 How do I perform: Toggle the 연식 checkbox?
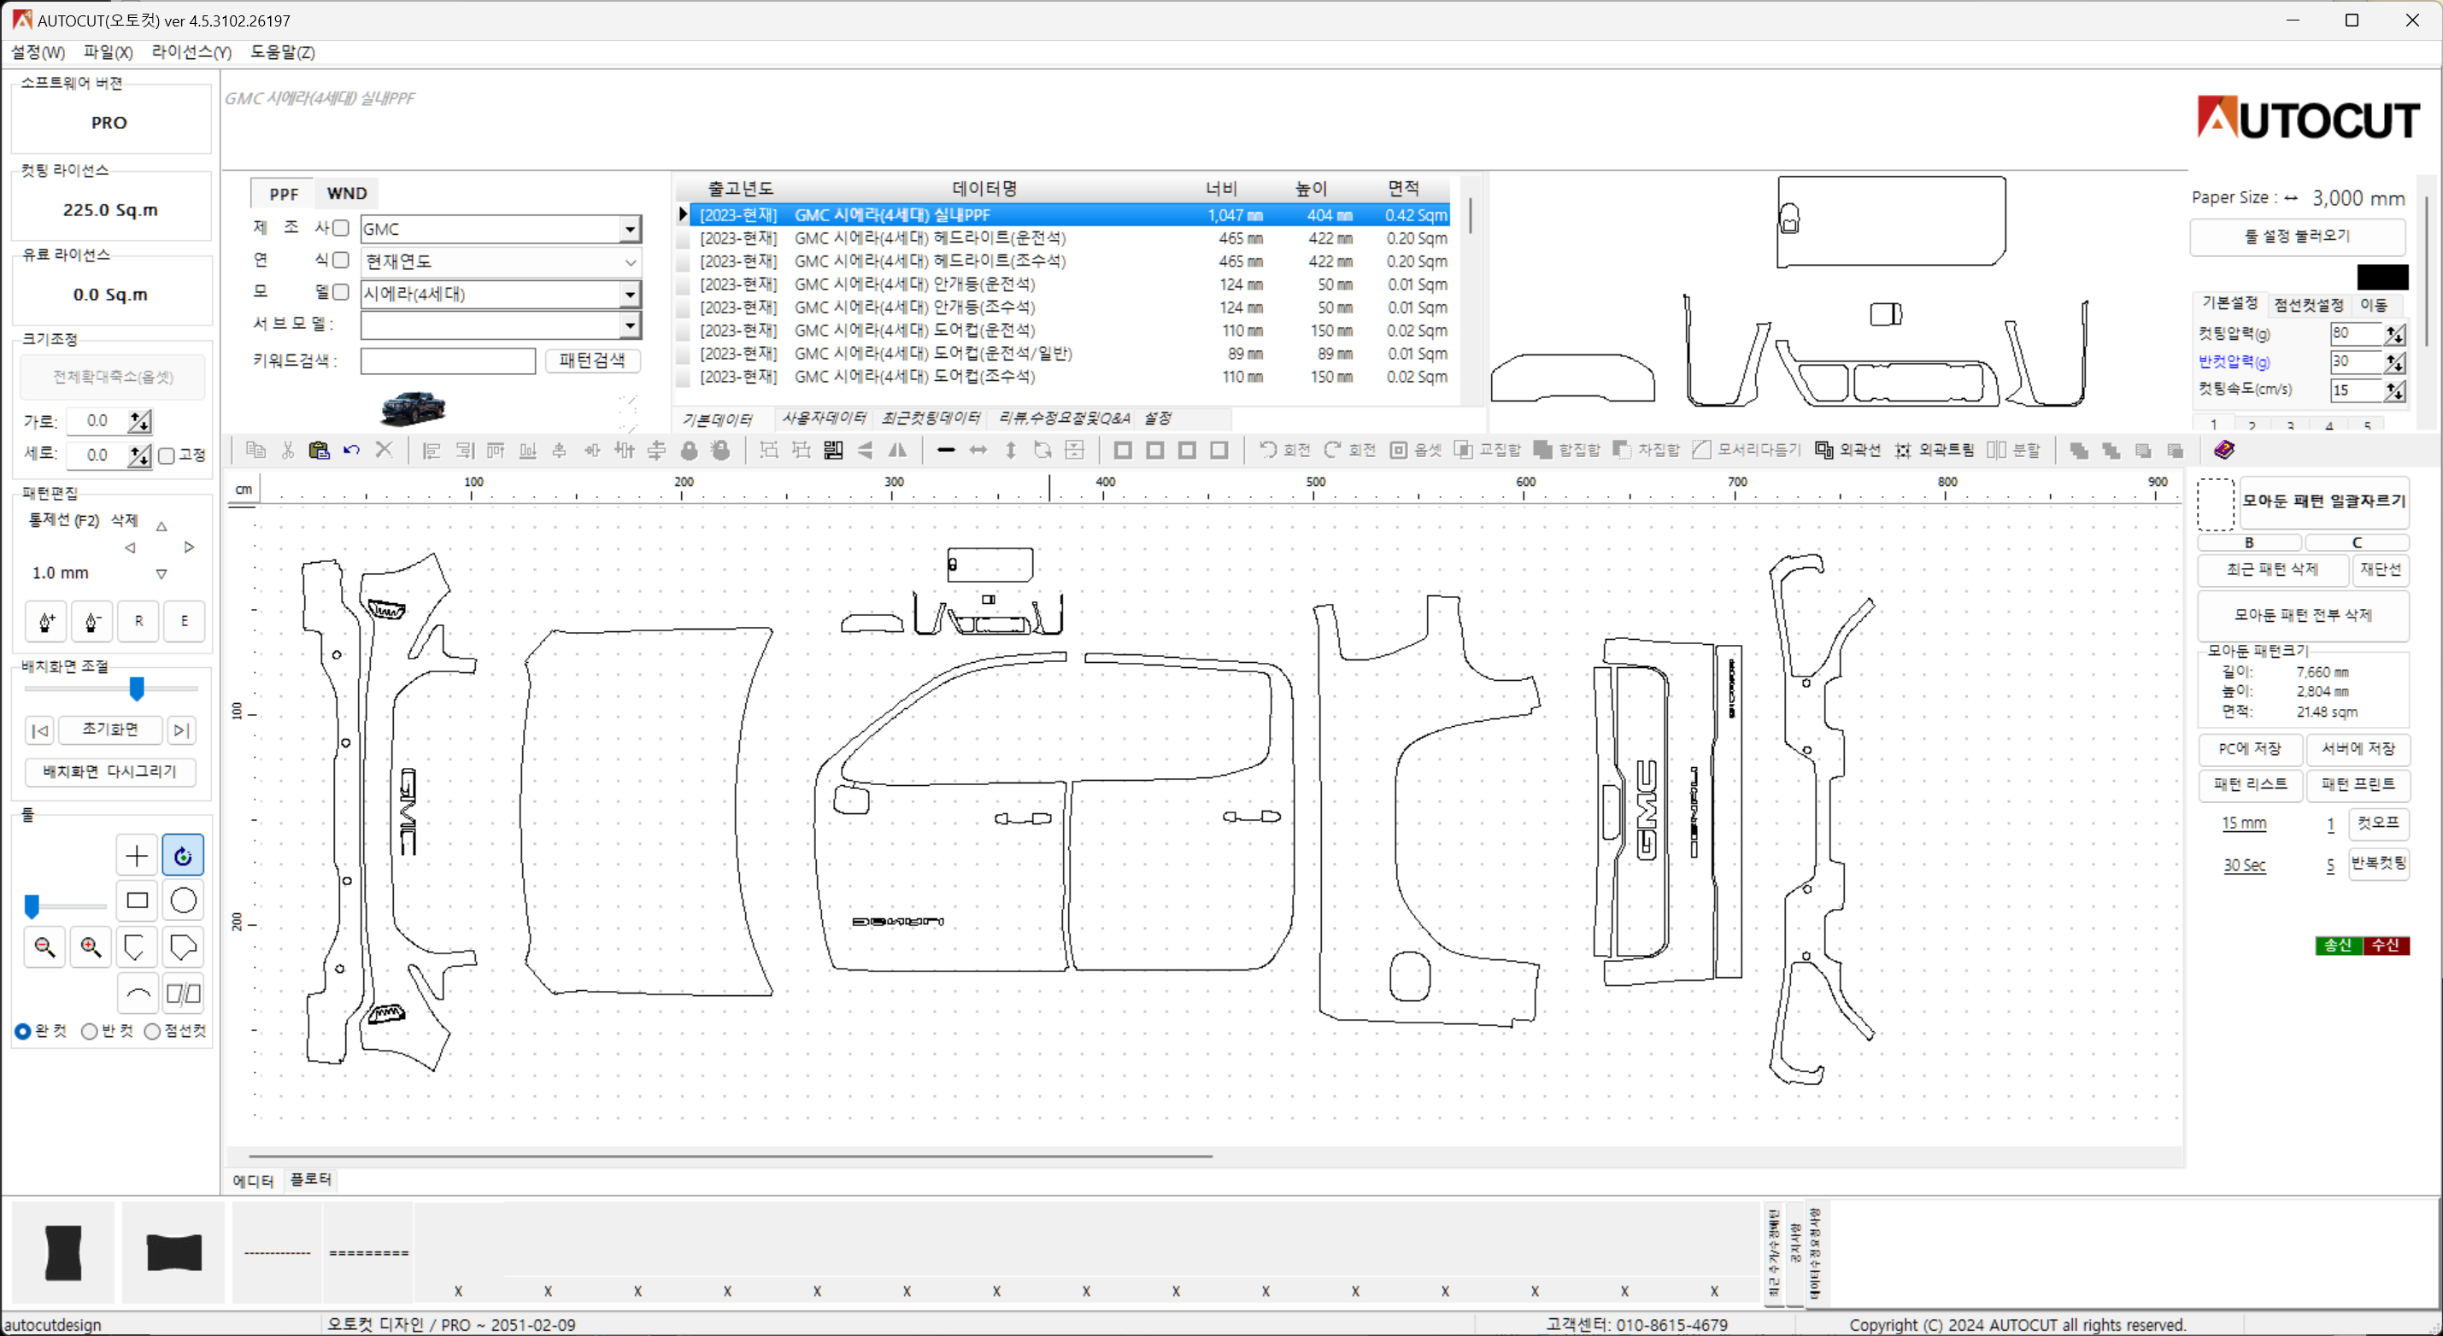point(340,261)
